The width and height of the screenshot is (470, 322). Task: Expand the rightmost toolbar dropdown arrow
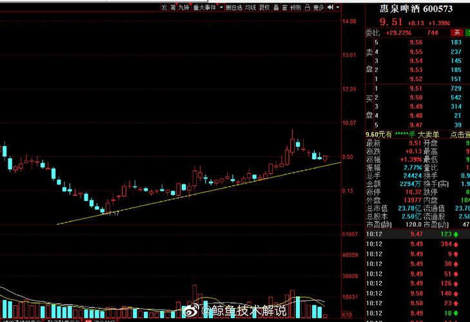click(338, 8)
